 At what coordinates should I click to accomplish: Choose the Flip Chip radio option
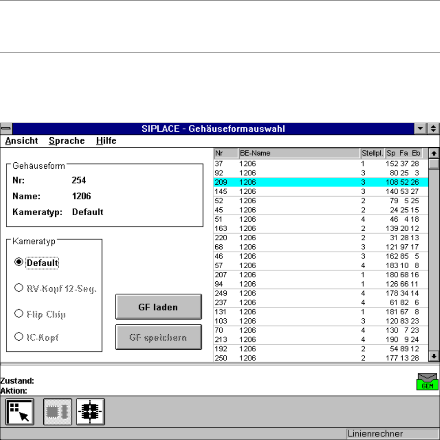[19, 313]
